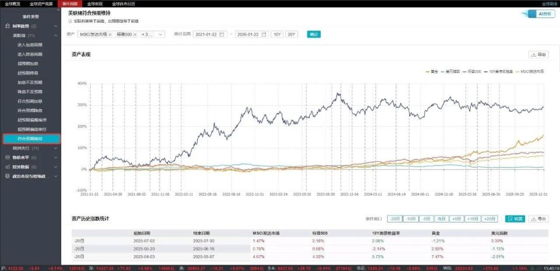Select the +5日 event window
This screenshot has height=271, width=560.
coord(457,219)
